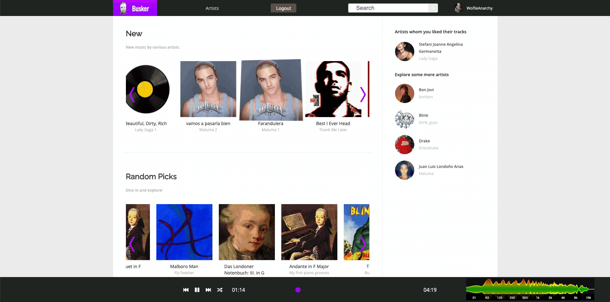This screenshot has width=610, height=302.
Task: Click the purple seek bar handle
Action: 298,290
